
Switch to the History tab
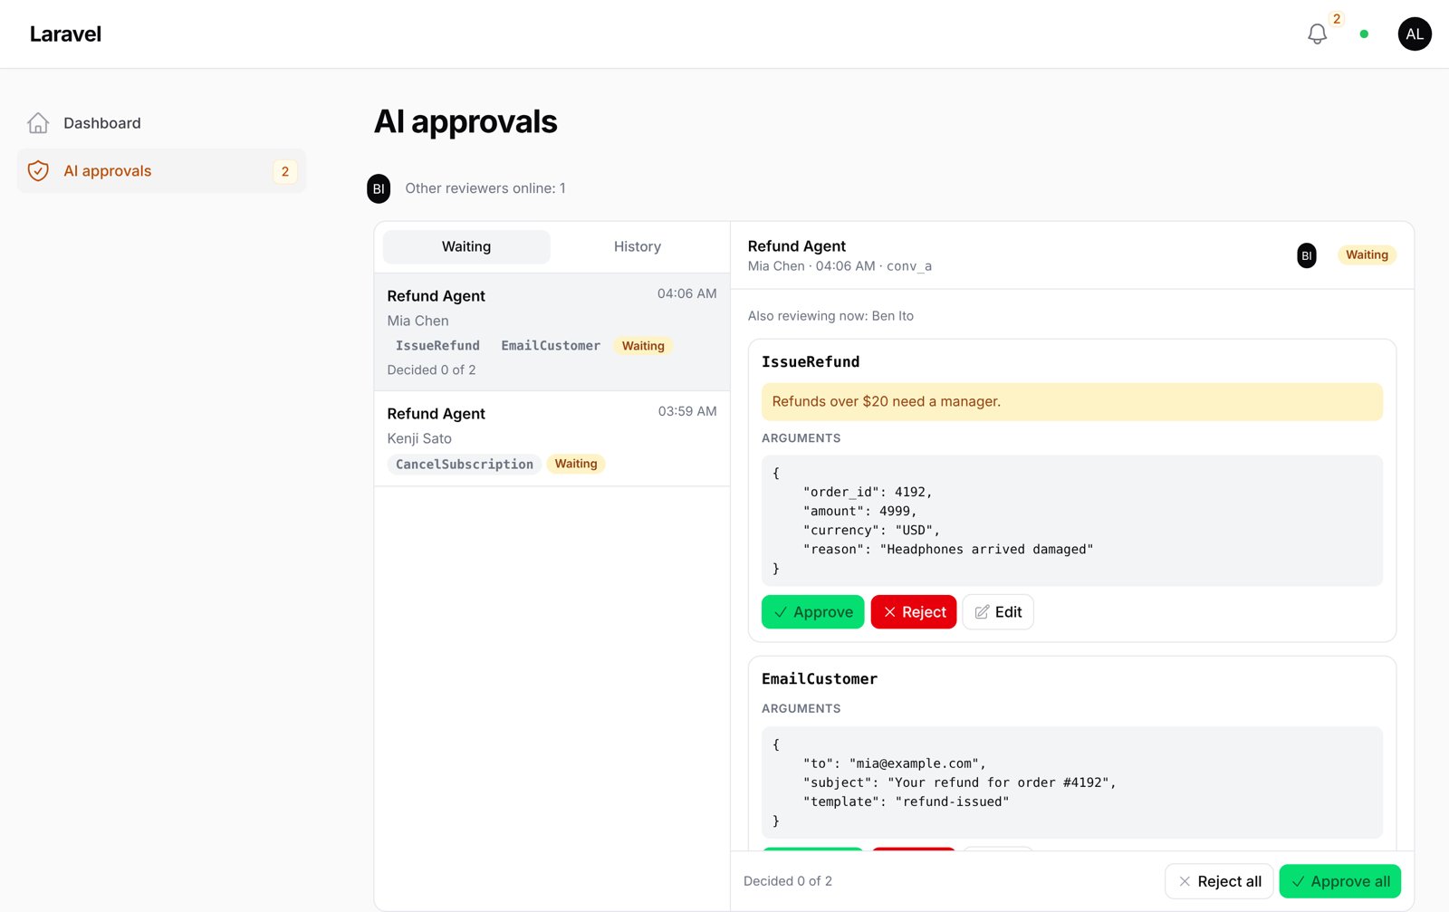638,246
